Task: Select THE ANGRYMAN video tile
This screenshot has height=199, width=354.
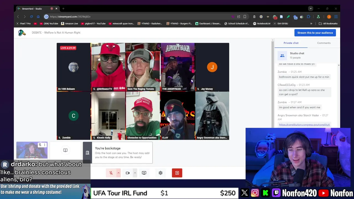Action: pos(178,67)
